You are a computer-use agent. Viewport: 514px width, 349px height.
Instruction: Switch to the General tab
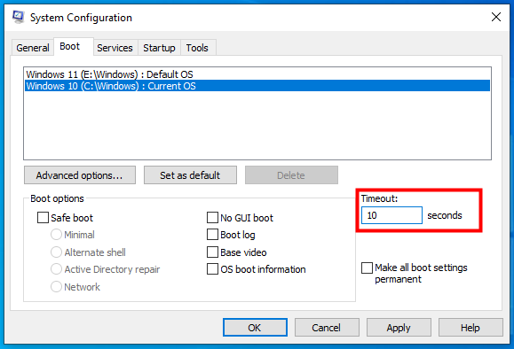tap(33, 48)
